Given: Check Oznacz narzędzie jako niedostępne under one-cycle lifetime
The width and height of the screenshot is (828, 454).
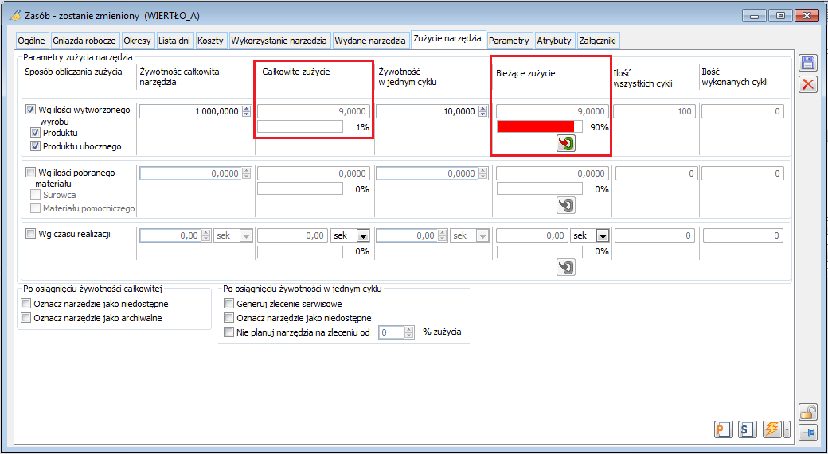Looking at the screenshot, I should point(228,318).
